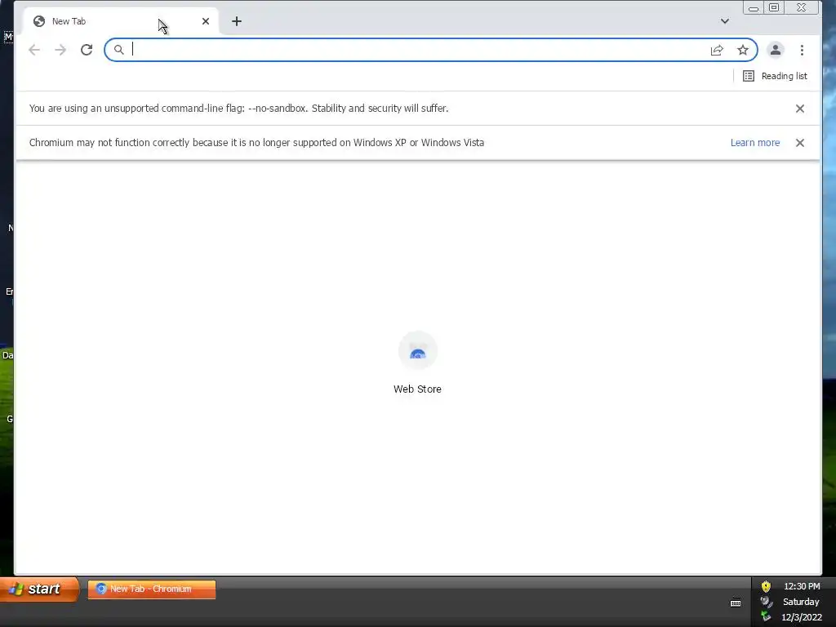The width and height of the screenshot is (836, 627).
Task: Close the New Tab tab
Action: tap(206, 21)
